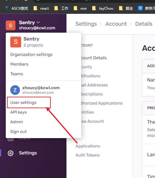The height and width of the screenshot is (178, 155).
Task: Sign out of the account
Action: pos(18,131)
